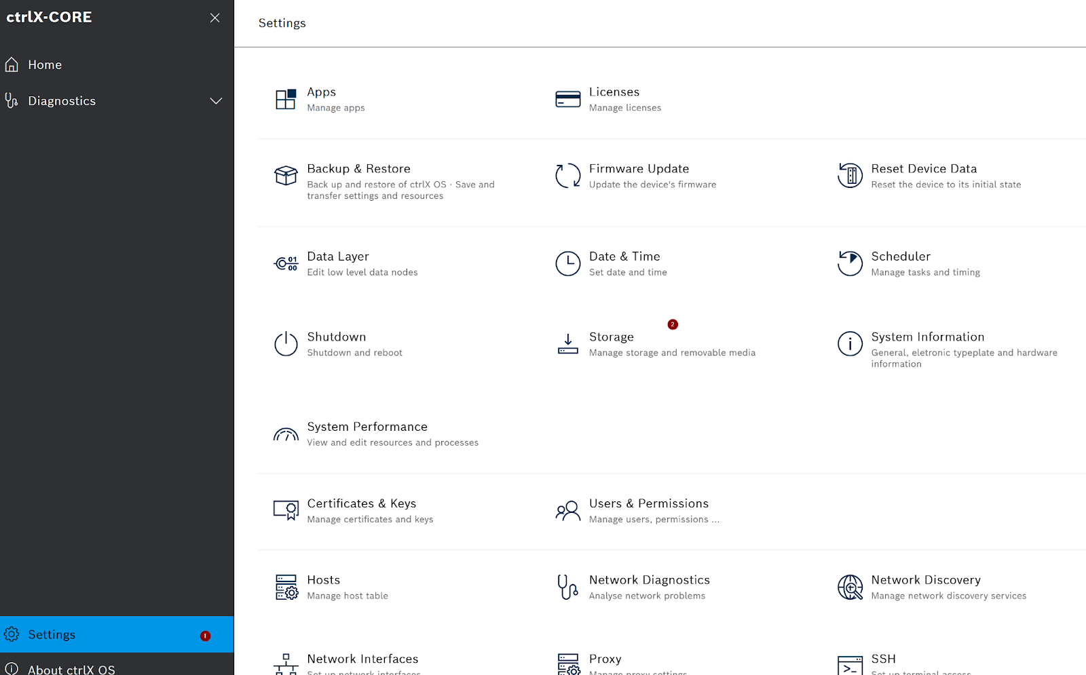Image resolution: width=1086 pixels, height=675 pixels.
Task: Open the Scheduler title
Action: 901,256
